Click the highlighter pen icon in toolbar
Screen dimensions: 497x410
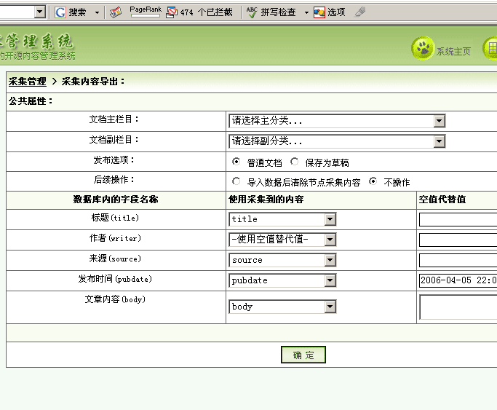(359, 12)
